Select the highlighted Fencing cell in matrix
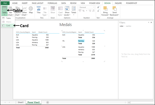Image resolution: width=155 pixels, height=105 pixels. click(81, 41)
